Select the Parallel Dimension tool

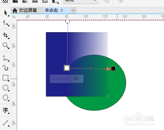click(x=5, y=123)
